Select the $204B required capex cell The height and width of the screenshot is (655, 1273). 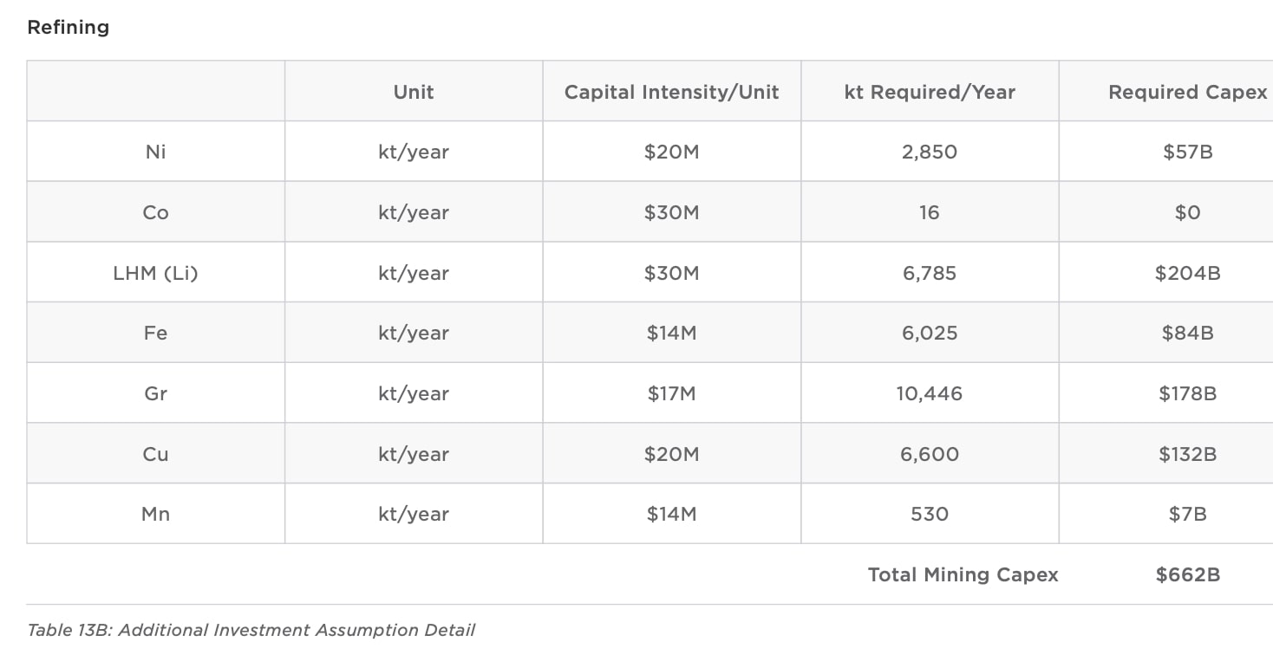pos(1187,273)
